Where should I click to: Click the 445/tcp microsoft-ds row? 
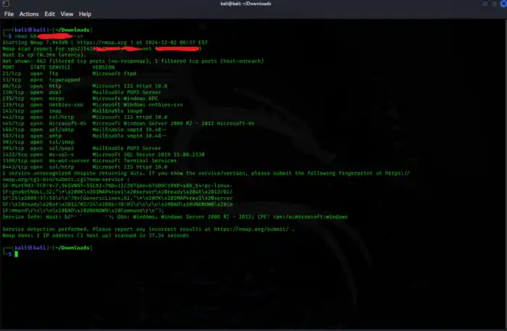click(x=128, y=123)
